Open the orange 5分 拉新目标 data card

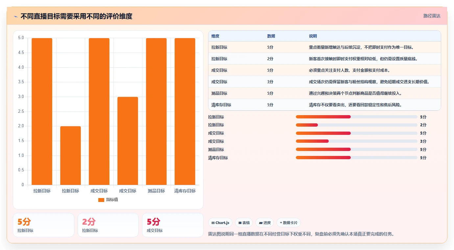coord(43,225)
